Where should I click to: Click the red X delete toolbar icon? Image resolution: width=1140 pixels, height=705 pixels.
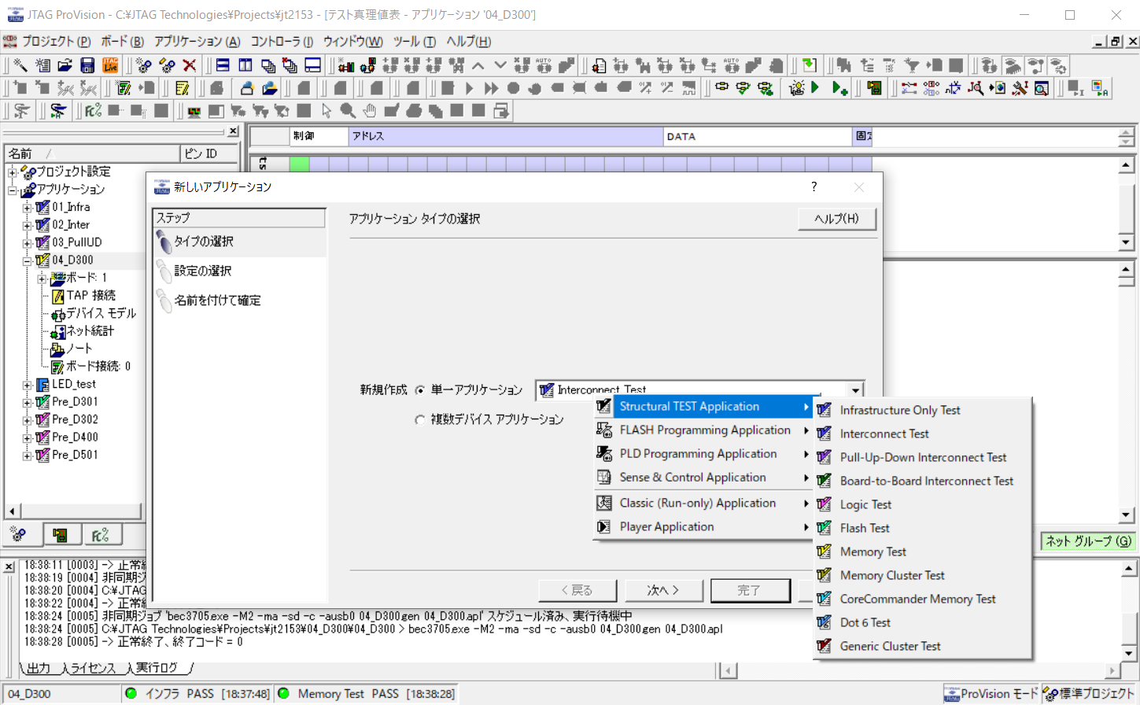(190, 65)
